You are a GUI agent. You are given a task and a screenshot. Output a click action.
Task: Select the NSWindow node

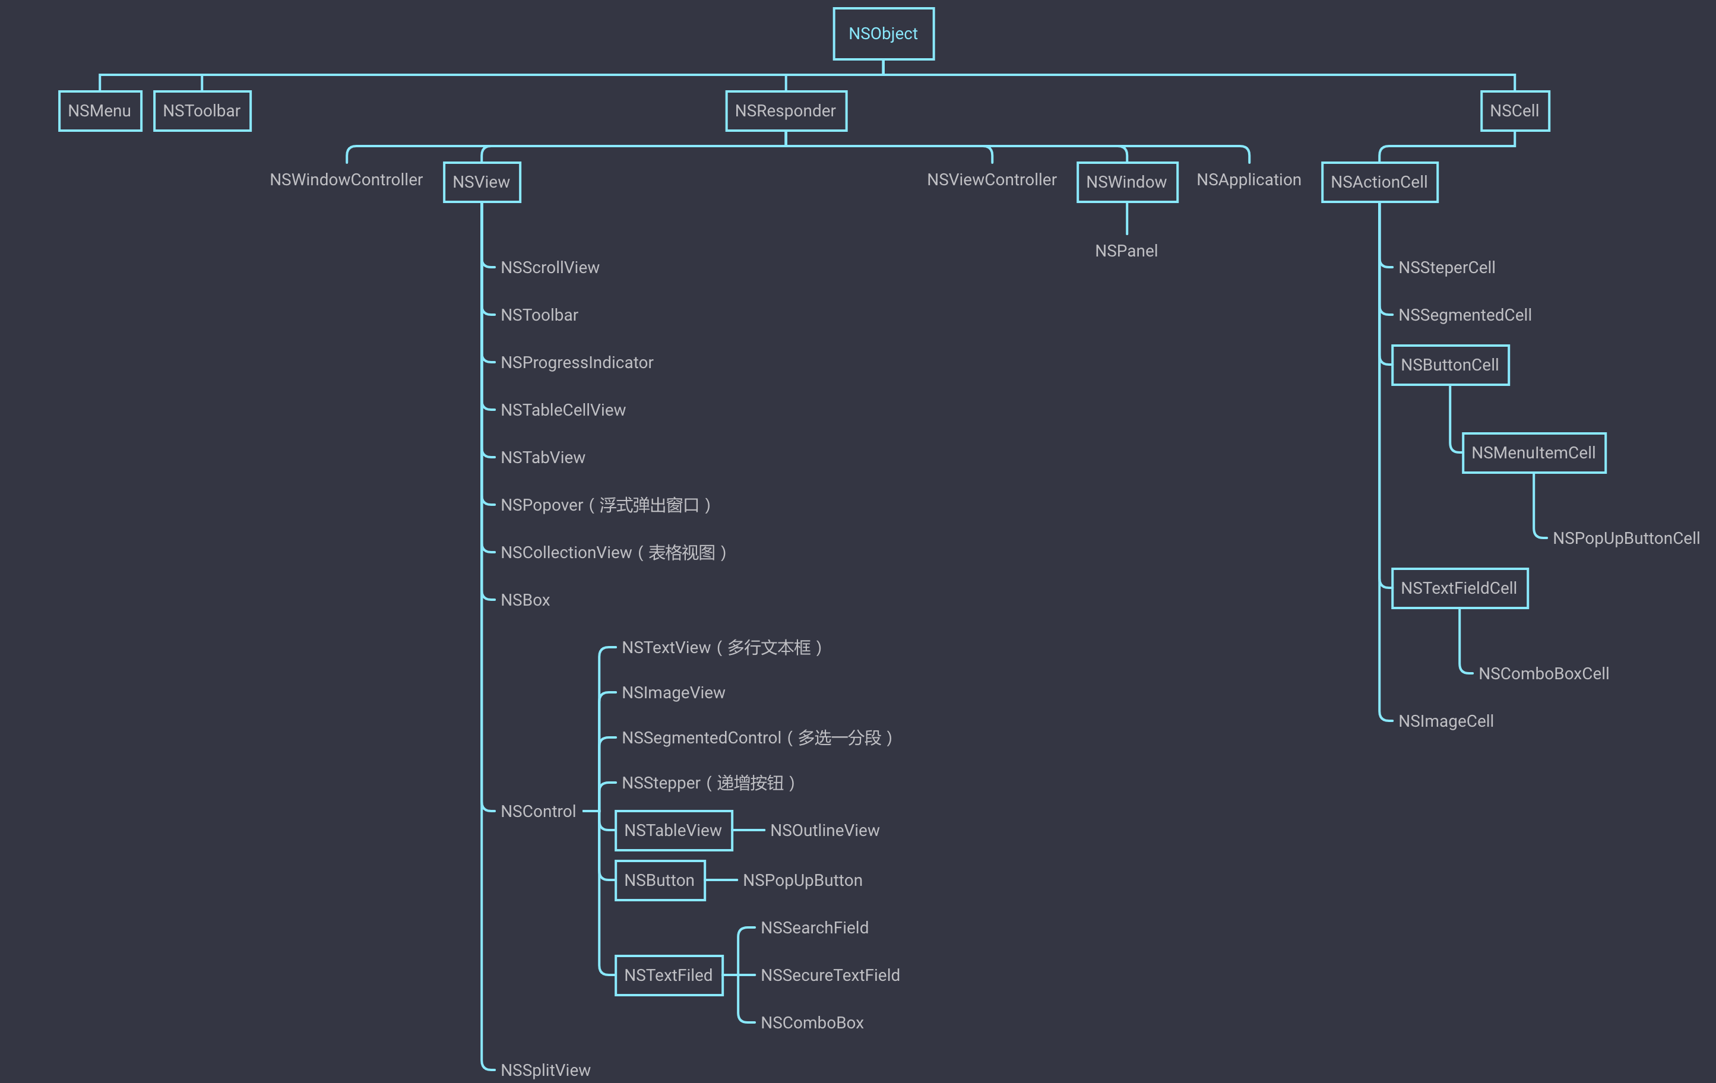[1126, 182]
